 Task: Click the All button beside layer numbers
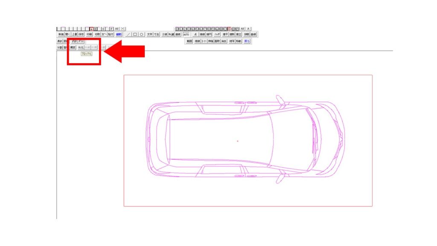[x=243, y=29]
